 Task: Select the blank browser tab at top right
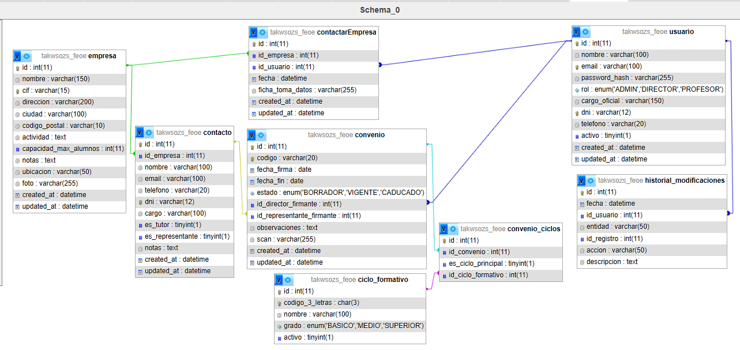(598, 2)
